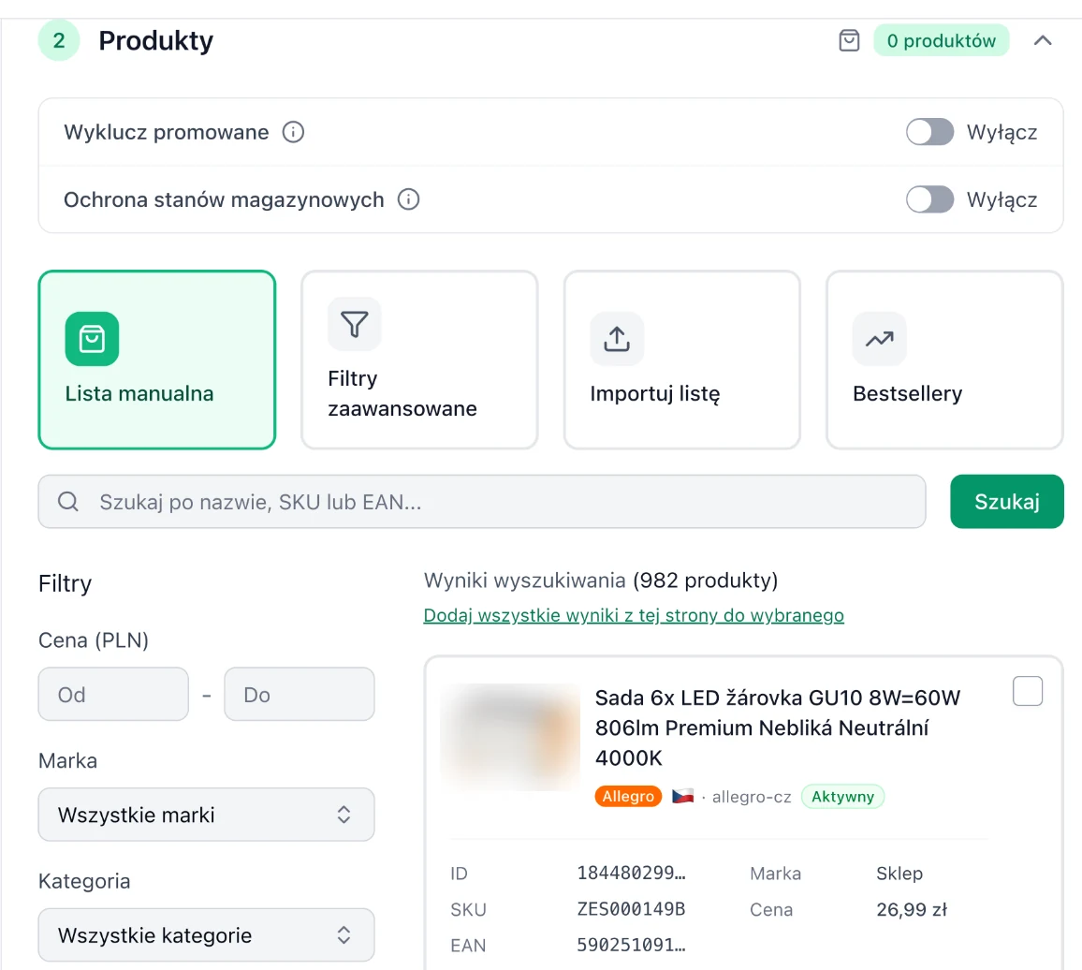Select the Bestsellery tab card
The height and width of the screenshot is (970, 1082).
[x=944, y=360]
